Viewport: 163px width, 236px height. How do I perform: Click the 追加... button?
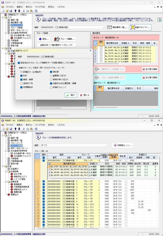[44, 39]
